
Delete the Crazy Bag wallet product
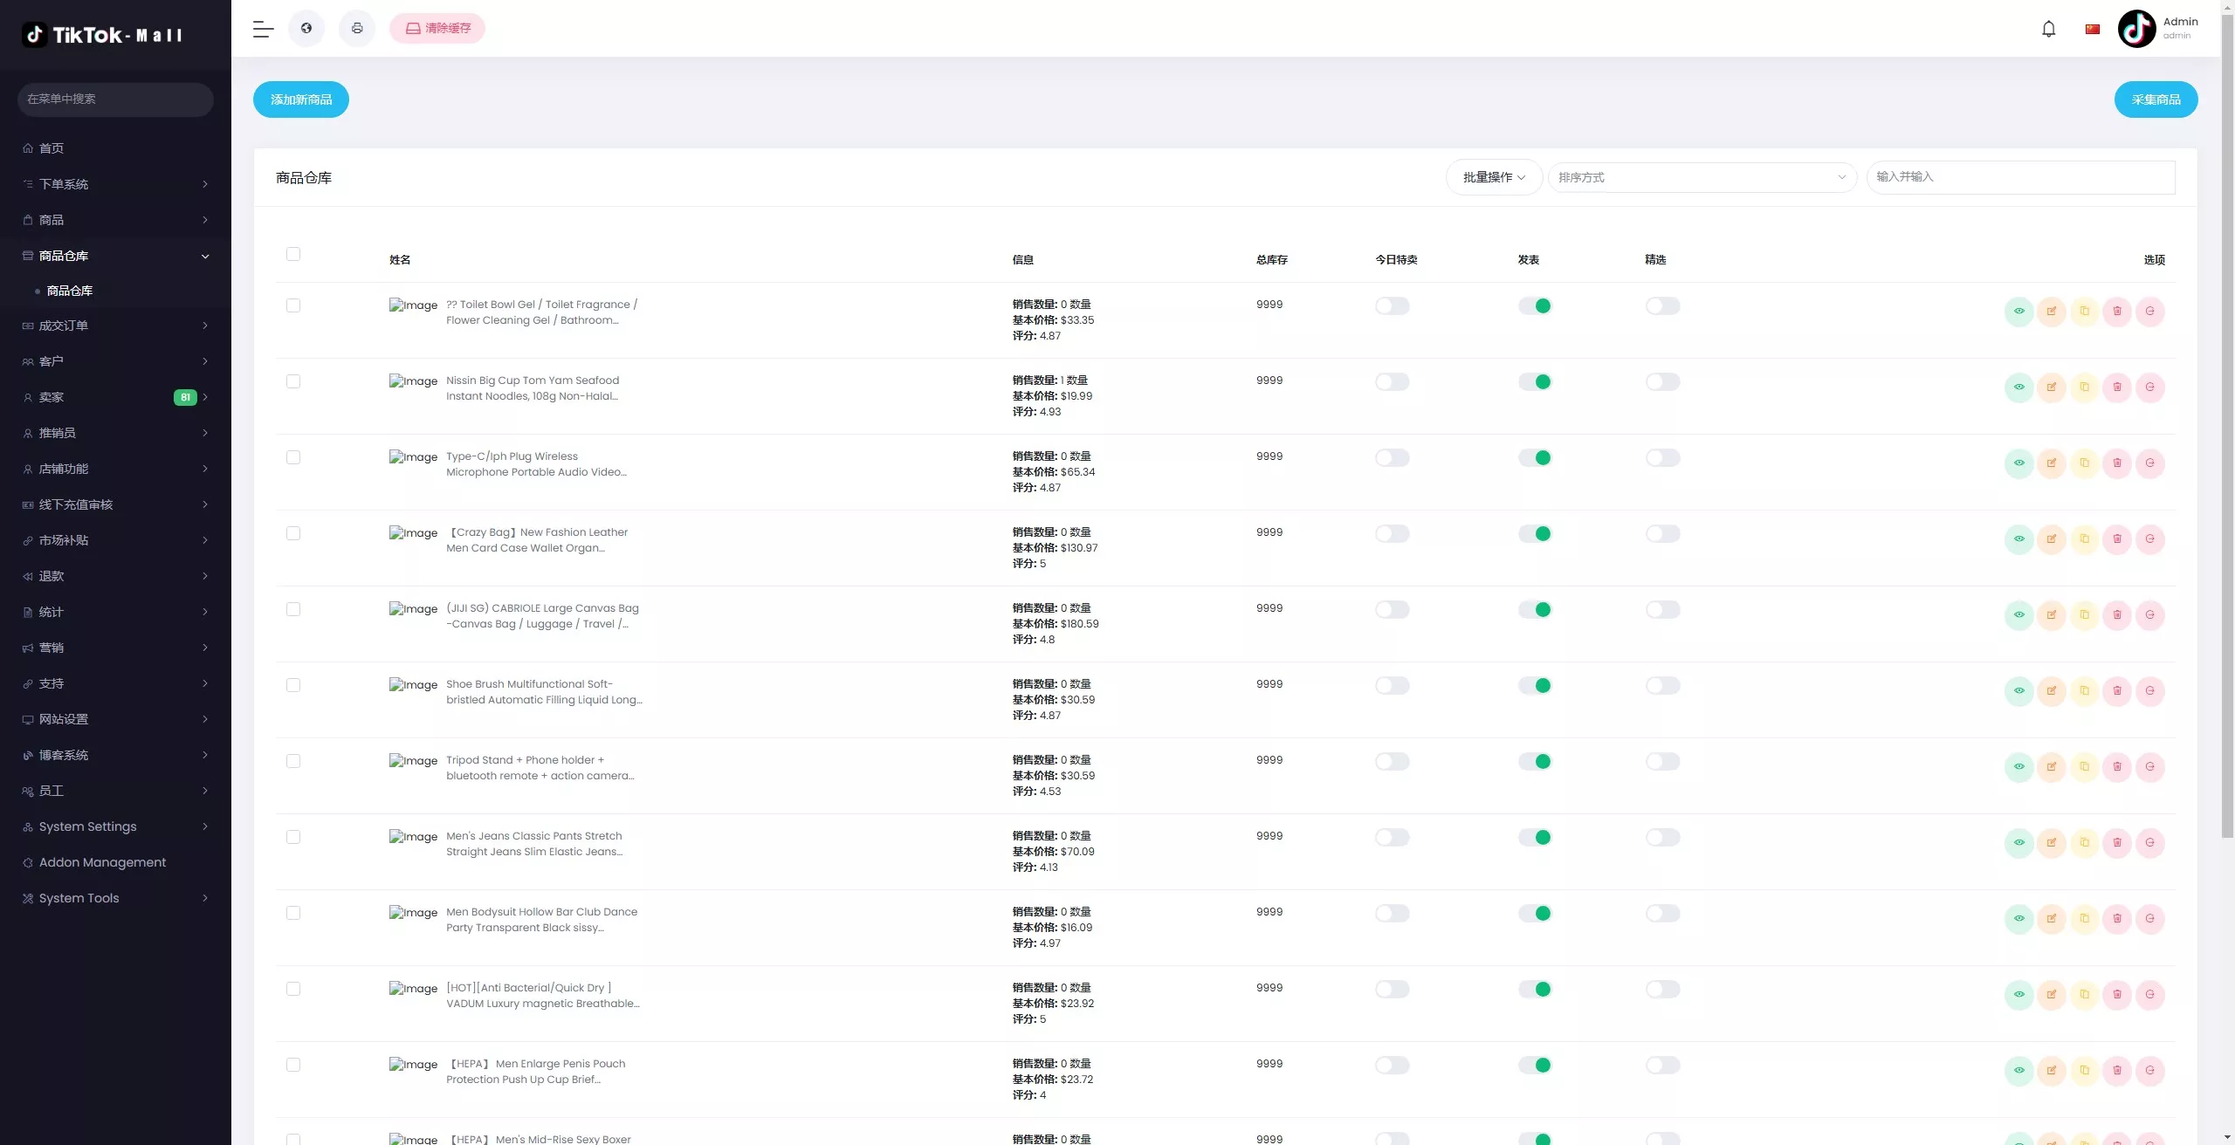2117,539
